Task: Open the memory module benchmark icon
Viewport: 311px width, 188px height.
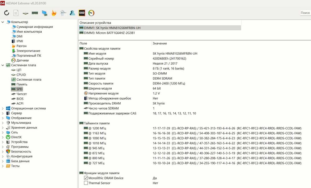Action: click(x=35, y=13)
